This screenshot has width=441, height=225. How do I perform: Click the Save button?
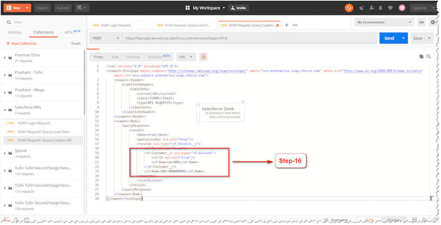(418, 38)
